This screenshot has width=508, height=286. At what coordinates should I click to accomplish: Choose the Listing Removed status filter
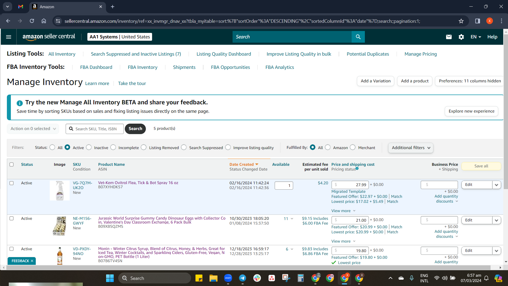click(x=144, y=148)
